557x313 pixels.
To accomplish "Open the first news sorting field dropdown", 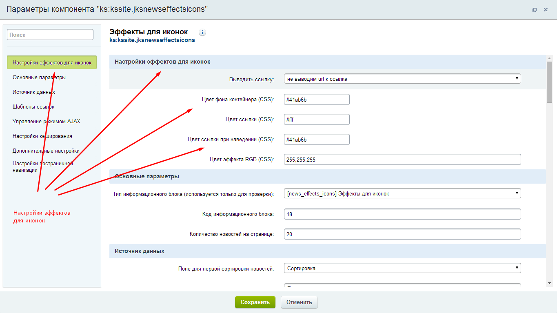I will point(402,268).
